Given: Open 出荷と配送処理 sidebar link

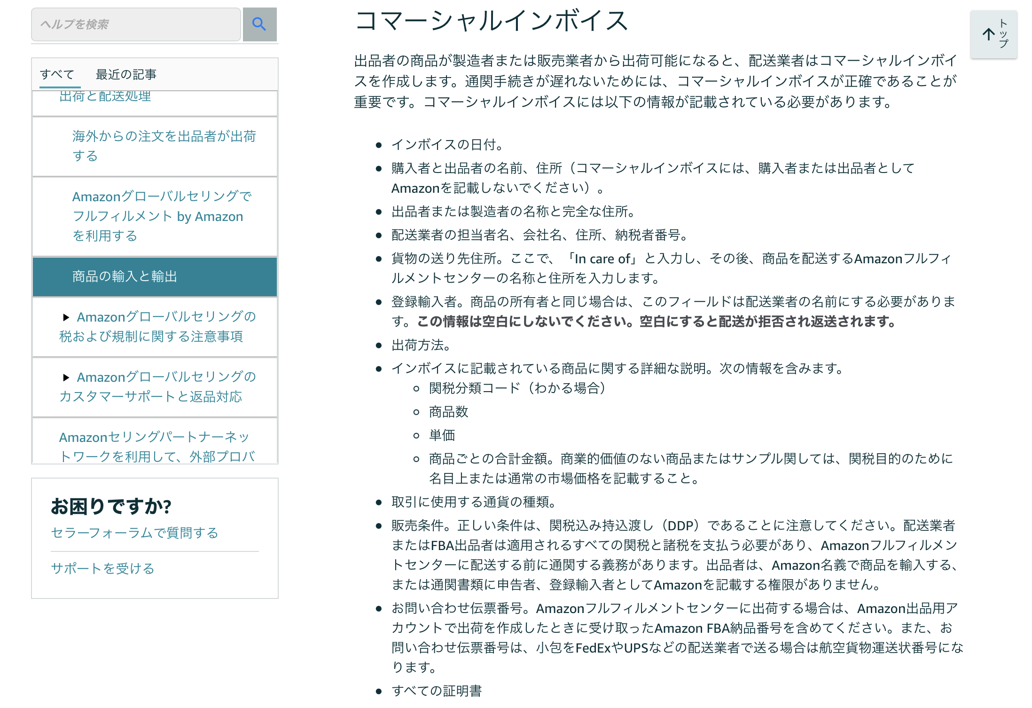Looking at the screenshot, I should [105, 96].
